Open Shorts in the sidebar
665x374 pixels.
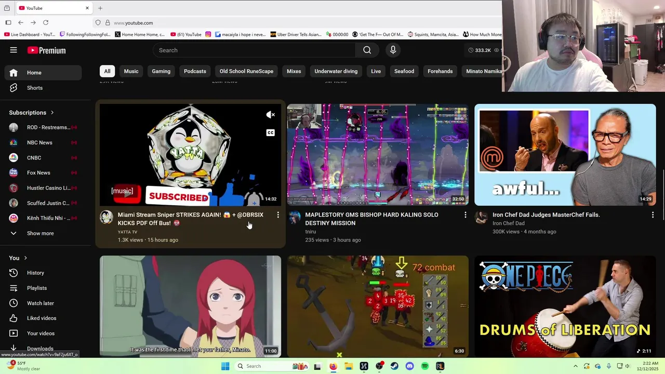(x=43, y=88)
